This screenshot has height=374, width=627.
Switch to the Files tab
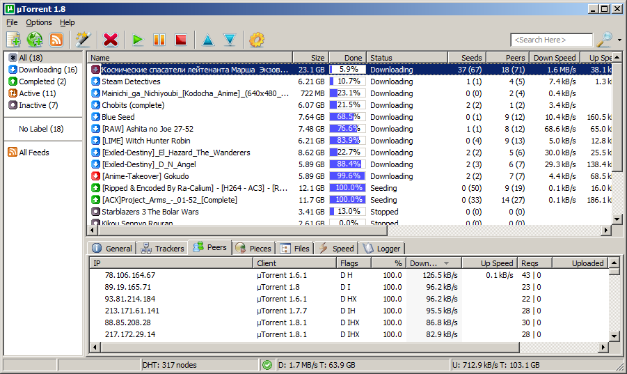tap(294, 249)
